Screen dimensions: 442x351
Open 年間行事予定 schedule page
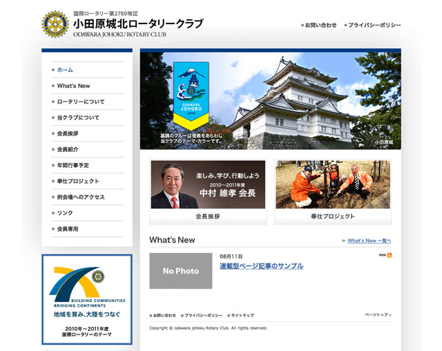73,165
